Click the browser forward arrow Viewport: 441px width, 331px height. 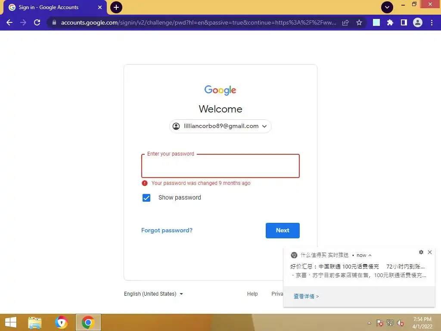[x=23, y=22]
